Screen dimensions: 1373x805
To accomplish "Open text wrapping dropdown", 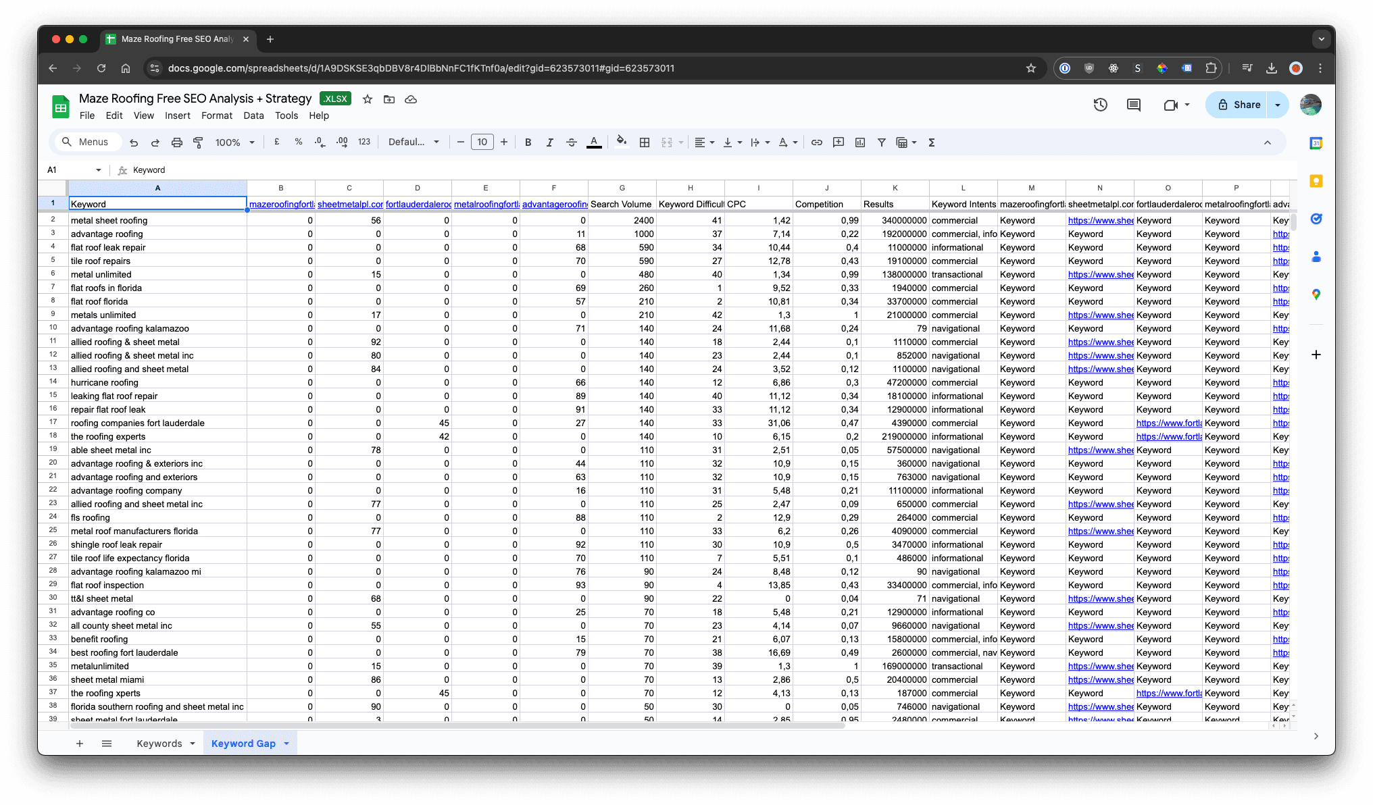I will [759, 142].
